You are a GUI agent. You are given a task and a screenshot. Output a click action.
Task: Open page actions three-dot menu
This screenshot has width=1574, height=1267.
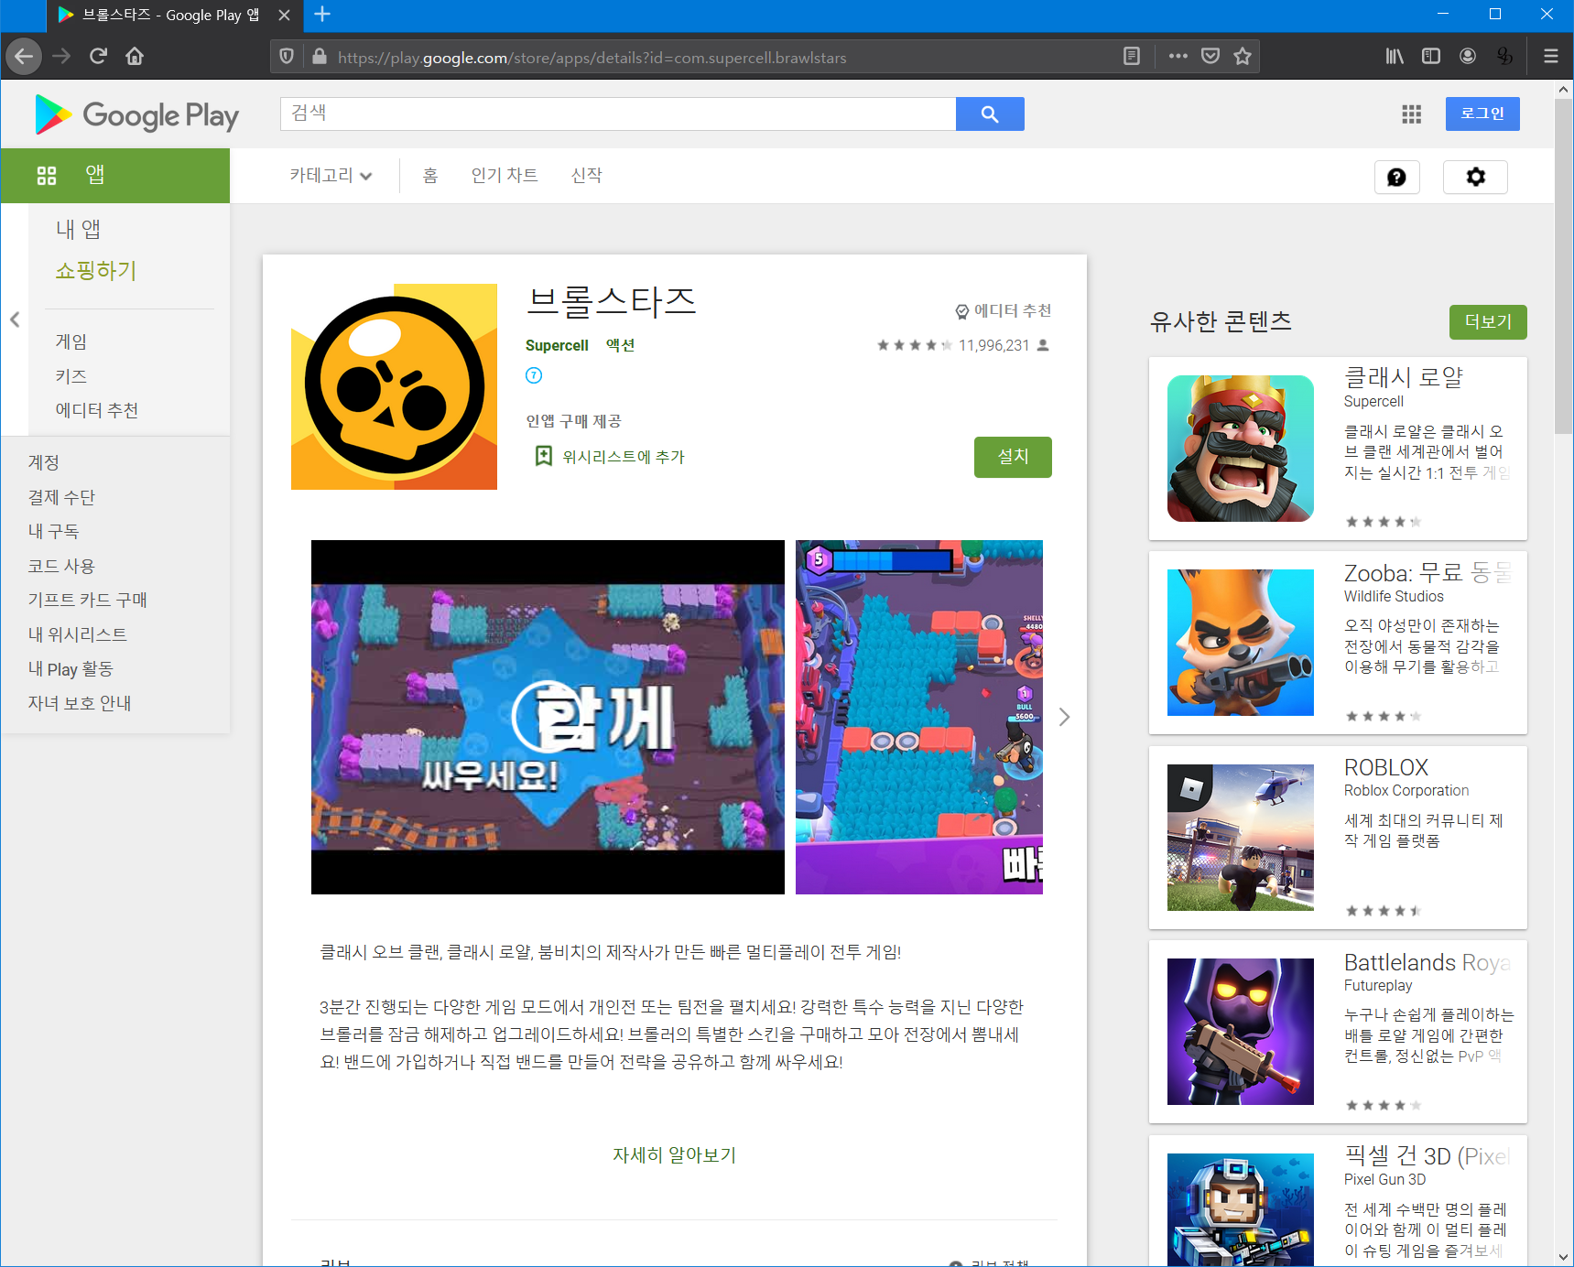click(x=1178, y=57)
